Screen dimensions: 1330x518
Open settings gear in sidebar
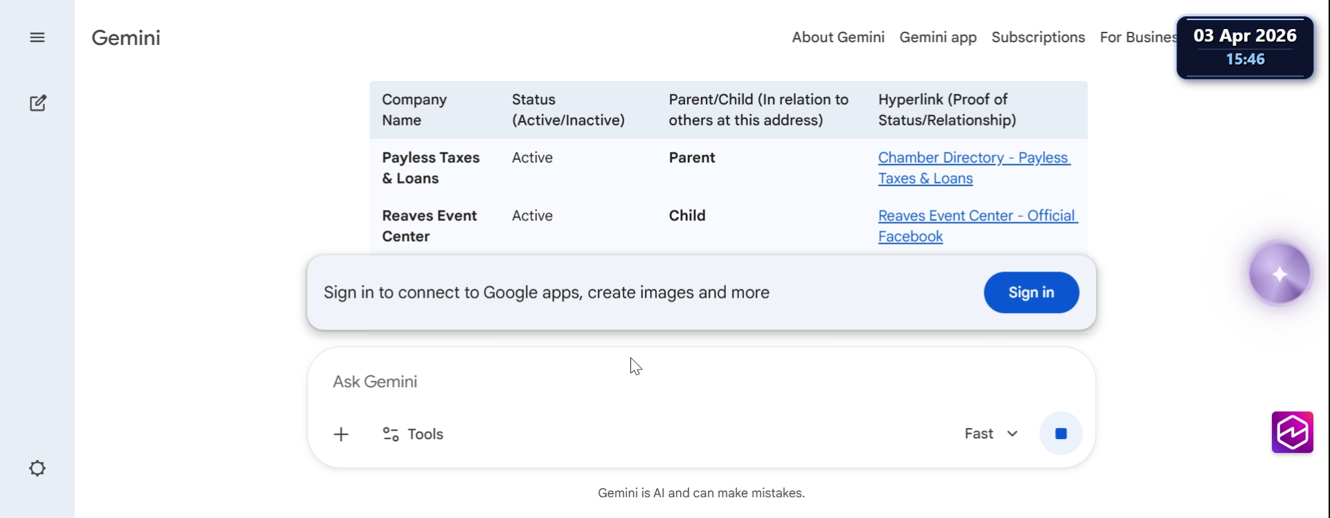coord(37,469)
